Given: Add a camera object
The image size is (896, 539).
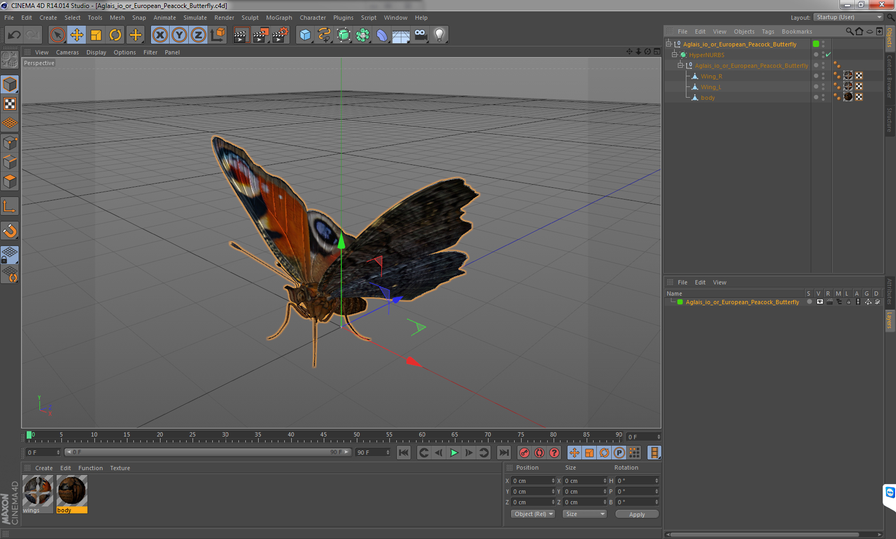Looking at the screenshot, I should (x=420, y=35).
